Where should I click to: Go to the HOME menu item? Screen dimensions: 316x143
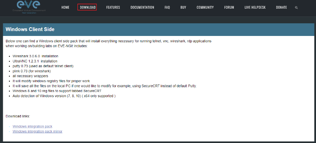coord(65,8)
